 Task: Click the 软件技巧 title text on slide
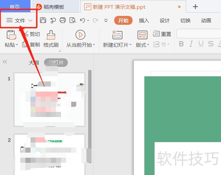(187, 158)
